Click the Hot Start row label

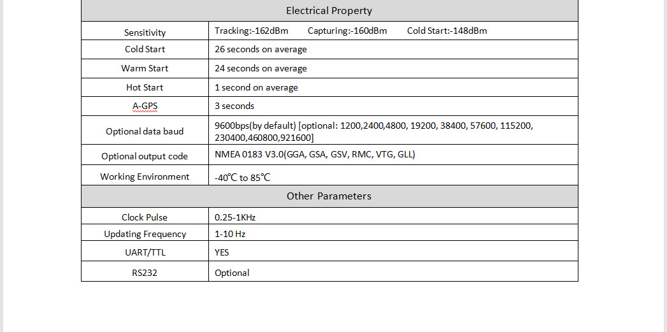pos(145,87)
